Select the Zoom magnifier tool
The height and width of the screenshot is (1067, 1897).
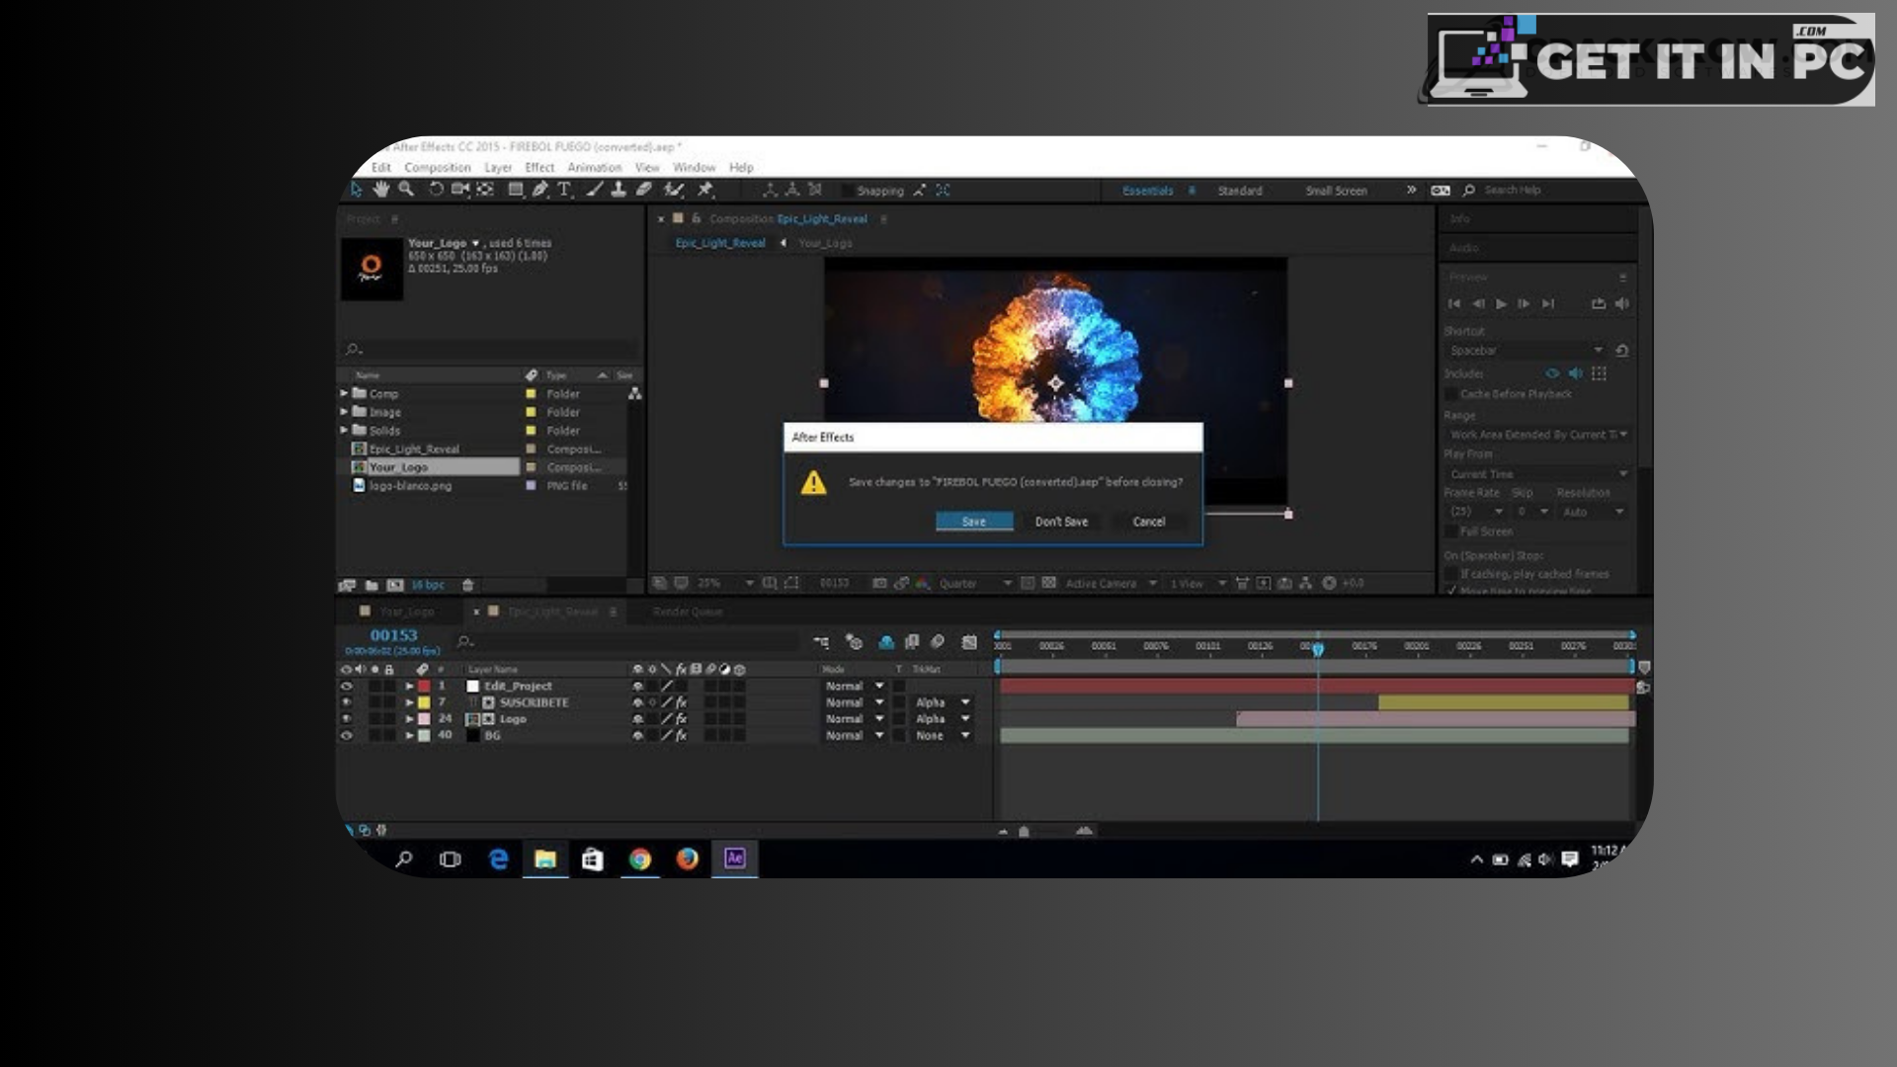pyautogui.click(x=406, y=189)
